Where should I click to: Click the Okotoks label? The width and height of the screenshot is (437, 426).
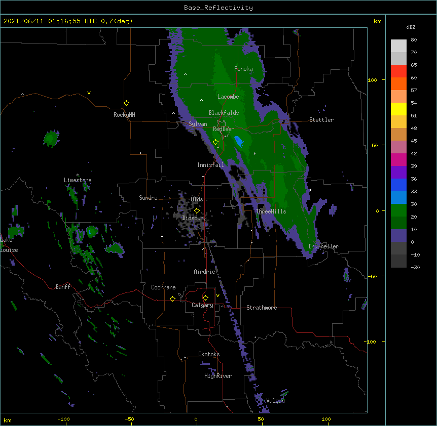tap(209, 354)
